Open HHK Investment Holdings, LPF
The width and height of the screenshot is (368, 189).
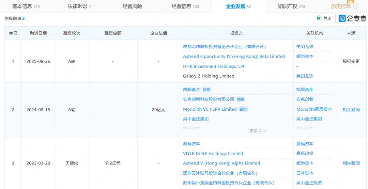tap(214, 66)
